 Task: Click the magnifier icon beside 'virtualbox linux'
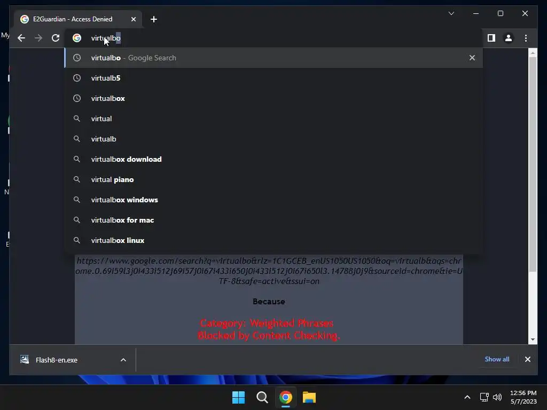click(77, 240)
